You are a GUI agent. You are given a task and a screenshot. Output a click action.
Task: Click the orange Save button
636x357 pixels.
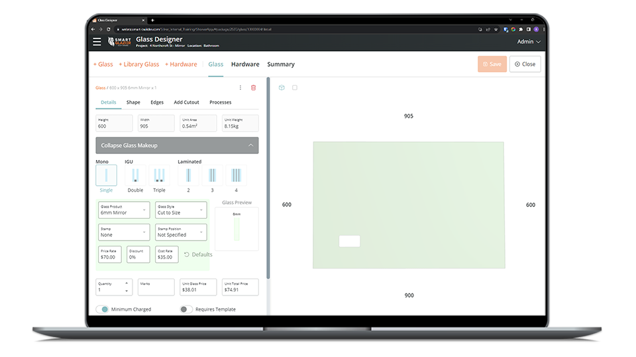click(492, 64)
